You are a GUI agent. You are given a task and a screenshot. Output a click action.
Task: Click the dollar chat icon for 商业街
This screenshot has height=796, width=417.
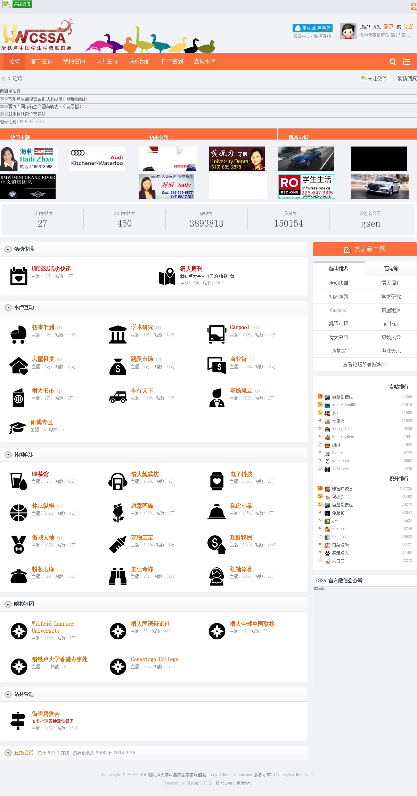coord(217,365)
